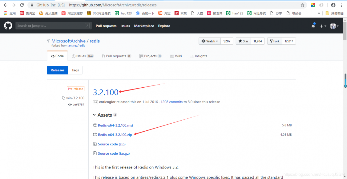
Task: Open the 其他书签 bookmarks folder
Action: coord(334,13)
